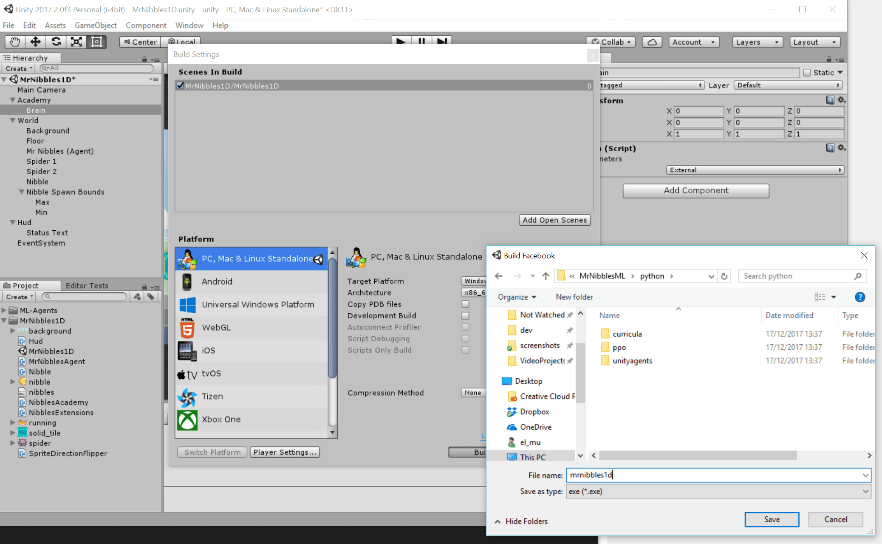Uncheck the MrNibbles1D scene checkbox
This screenshot has height=544, width=882.
(x=180, y=86)
